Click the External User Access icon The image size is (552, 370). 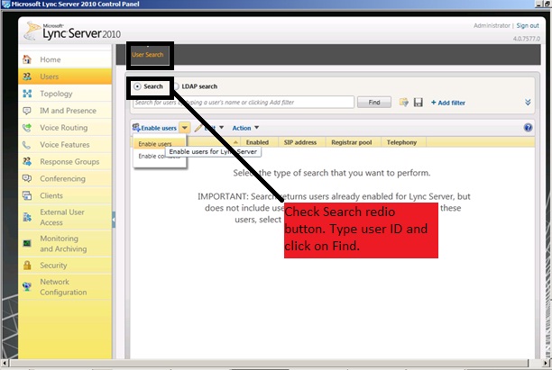[27, 217]
